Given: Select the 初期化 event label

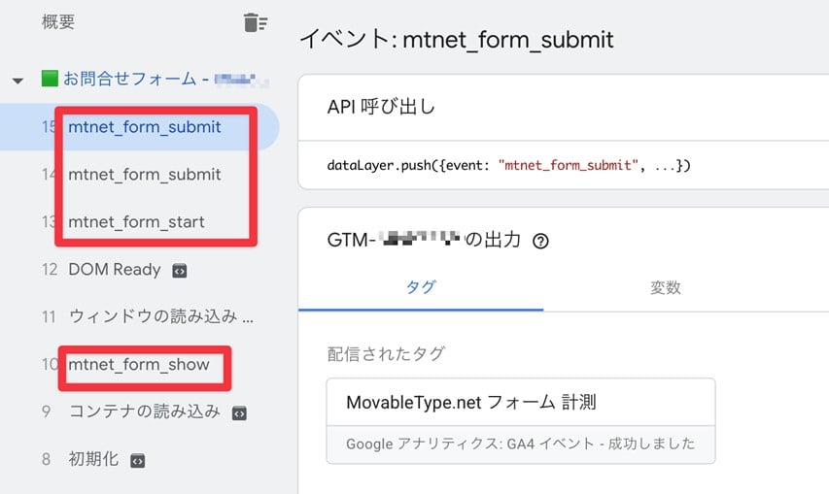Looking at the screenshot, I should [93, 459].
